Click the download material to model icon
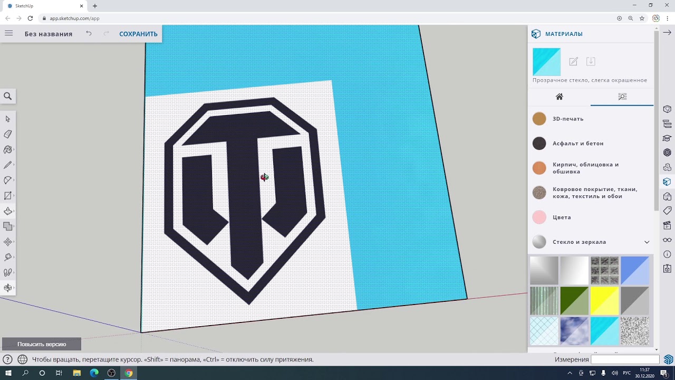 [x=591, y=61]
